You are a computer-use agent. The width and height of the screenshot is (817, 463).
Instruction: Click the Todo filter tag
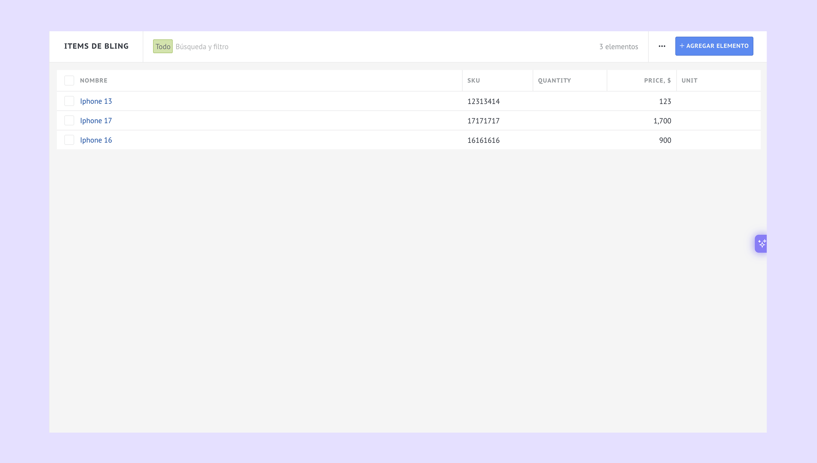tap(162, 46)
